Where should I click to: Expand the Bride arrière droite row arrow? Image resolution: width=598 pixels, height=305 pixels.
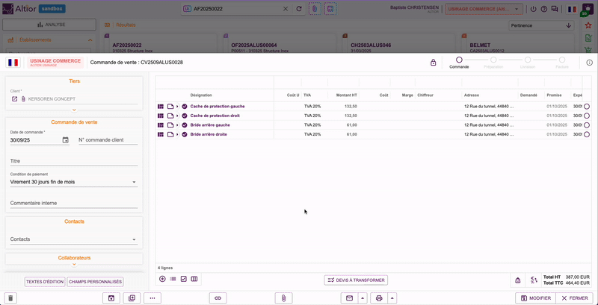(x=177, y=134)
